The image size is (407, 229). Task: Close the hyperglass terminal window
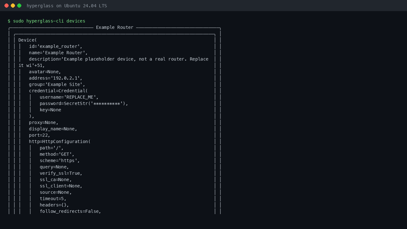6,6
